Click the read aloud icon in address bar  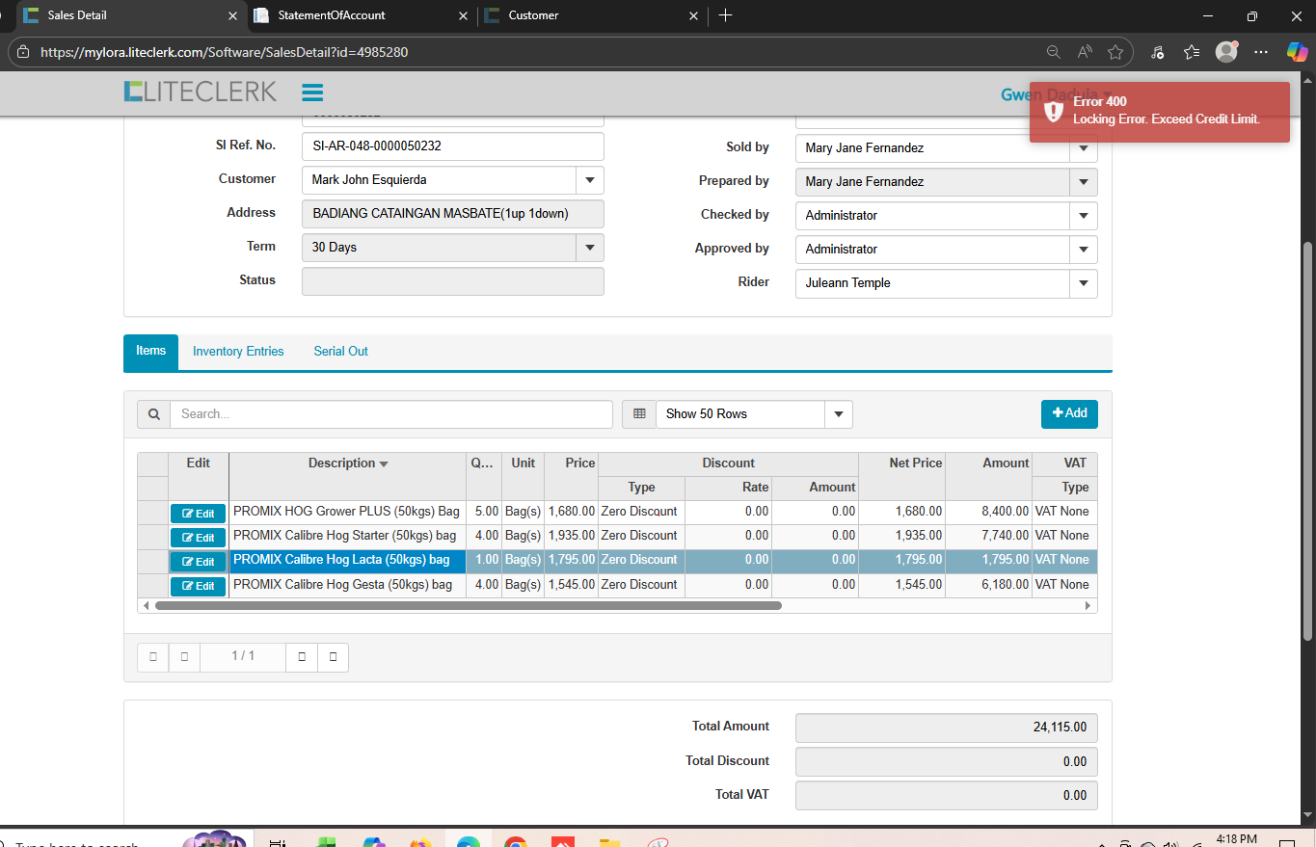point(1085,52)
